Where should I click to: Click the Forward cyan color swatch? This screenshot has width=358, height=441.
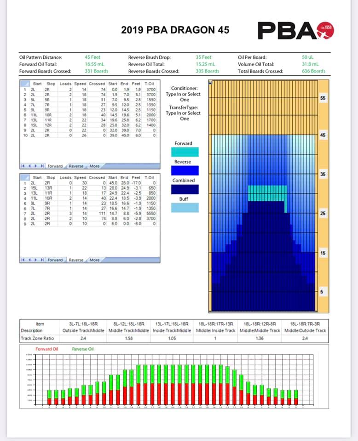click(185, 152)
